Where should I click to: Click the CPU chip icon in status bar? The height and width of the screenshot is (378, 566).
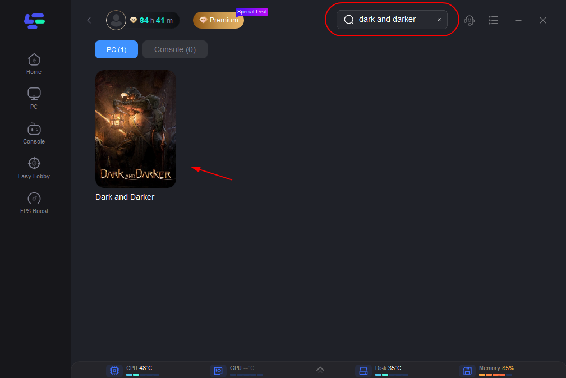point(114,370)
